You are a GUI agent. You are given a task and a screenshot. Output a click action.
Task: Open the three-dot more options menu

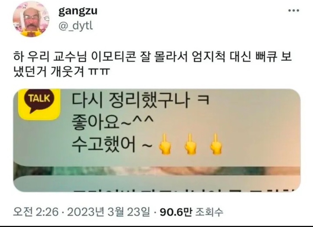(294, 11)
